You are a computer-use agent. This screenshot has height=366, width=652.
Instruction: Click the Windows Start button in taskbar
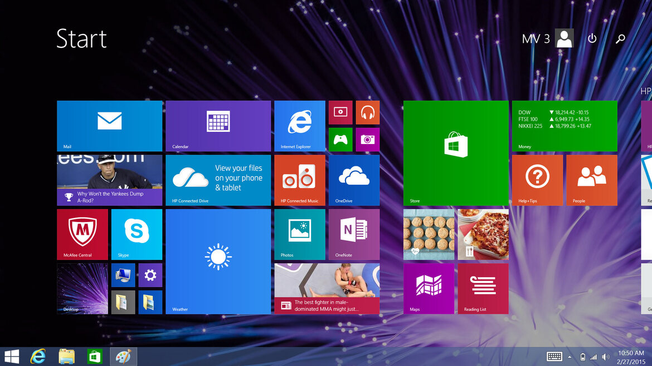tap(12, 357)
